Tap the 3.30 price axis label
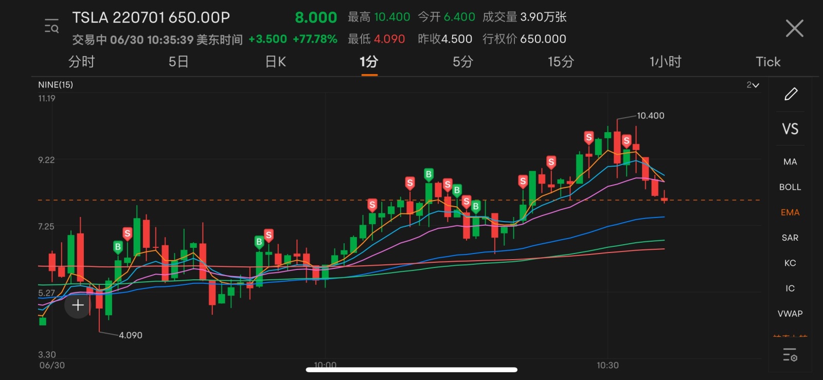823x380 pixels. pyautogui.click(x=47, y=355)
